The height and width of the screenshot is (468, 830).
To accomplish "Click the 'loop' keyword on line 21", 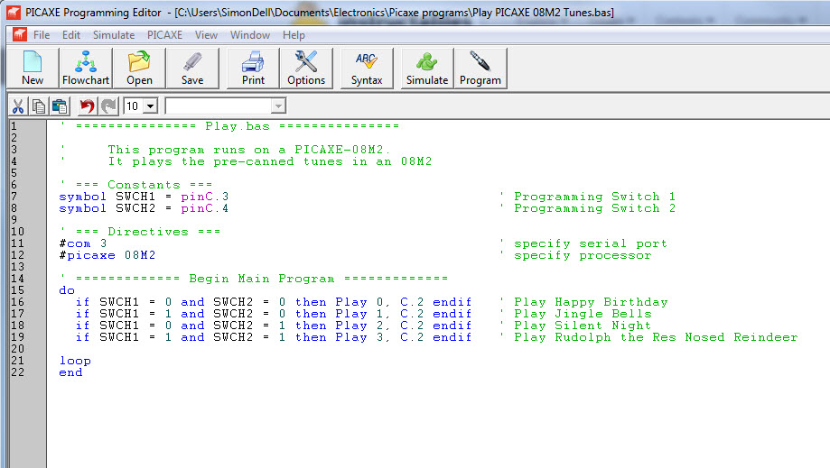I will pos(75,361).
